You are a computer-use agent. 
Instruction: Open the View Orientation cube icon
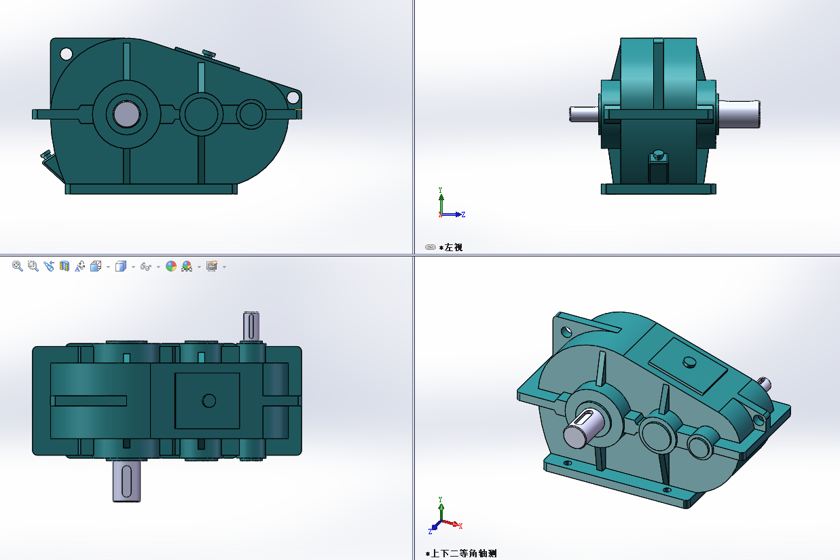coord(96,267)
